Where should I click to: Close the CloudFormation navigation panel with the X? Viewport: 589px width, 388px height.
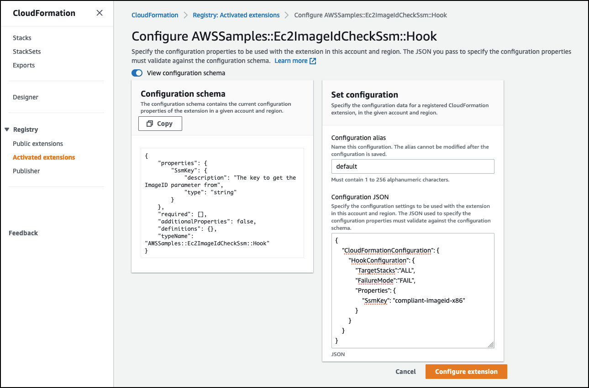click(x=100, y=13)
